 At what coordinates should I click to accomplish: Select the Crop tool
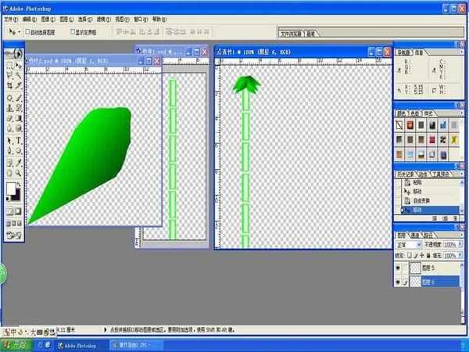[x=9, y=86]
